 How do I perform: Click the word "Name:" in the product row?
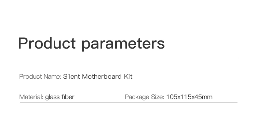52,76
